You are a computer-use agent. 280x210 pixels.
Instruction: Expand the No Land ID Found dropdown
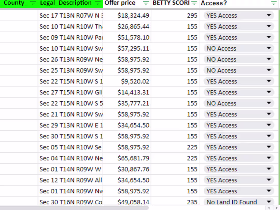click(269, 202)
